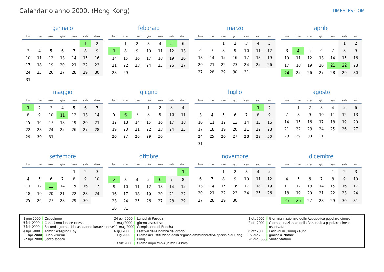Select highlighted 25 in dicembre
This screenshot has height=272, width=384.
(x=286, y=200)
